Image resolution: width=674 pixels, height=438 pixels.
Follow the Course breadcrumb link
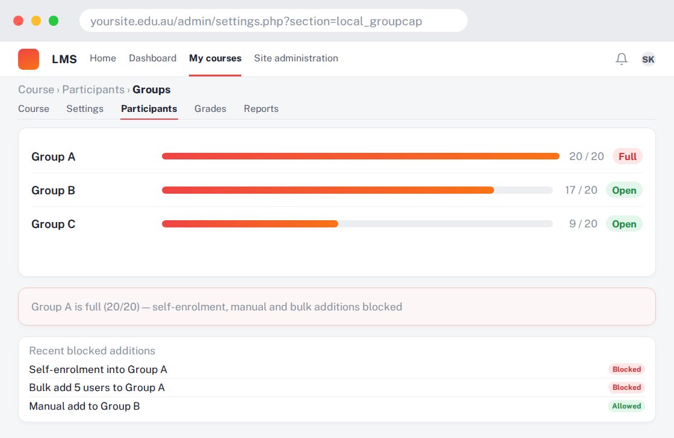36,90
